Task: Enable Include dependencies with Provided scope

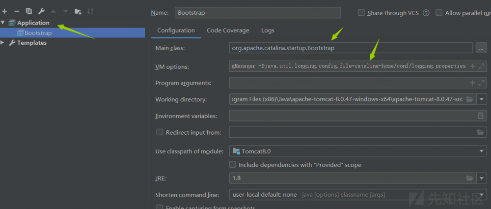Action: coord(233,165)
